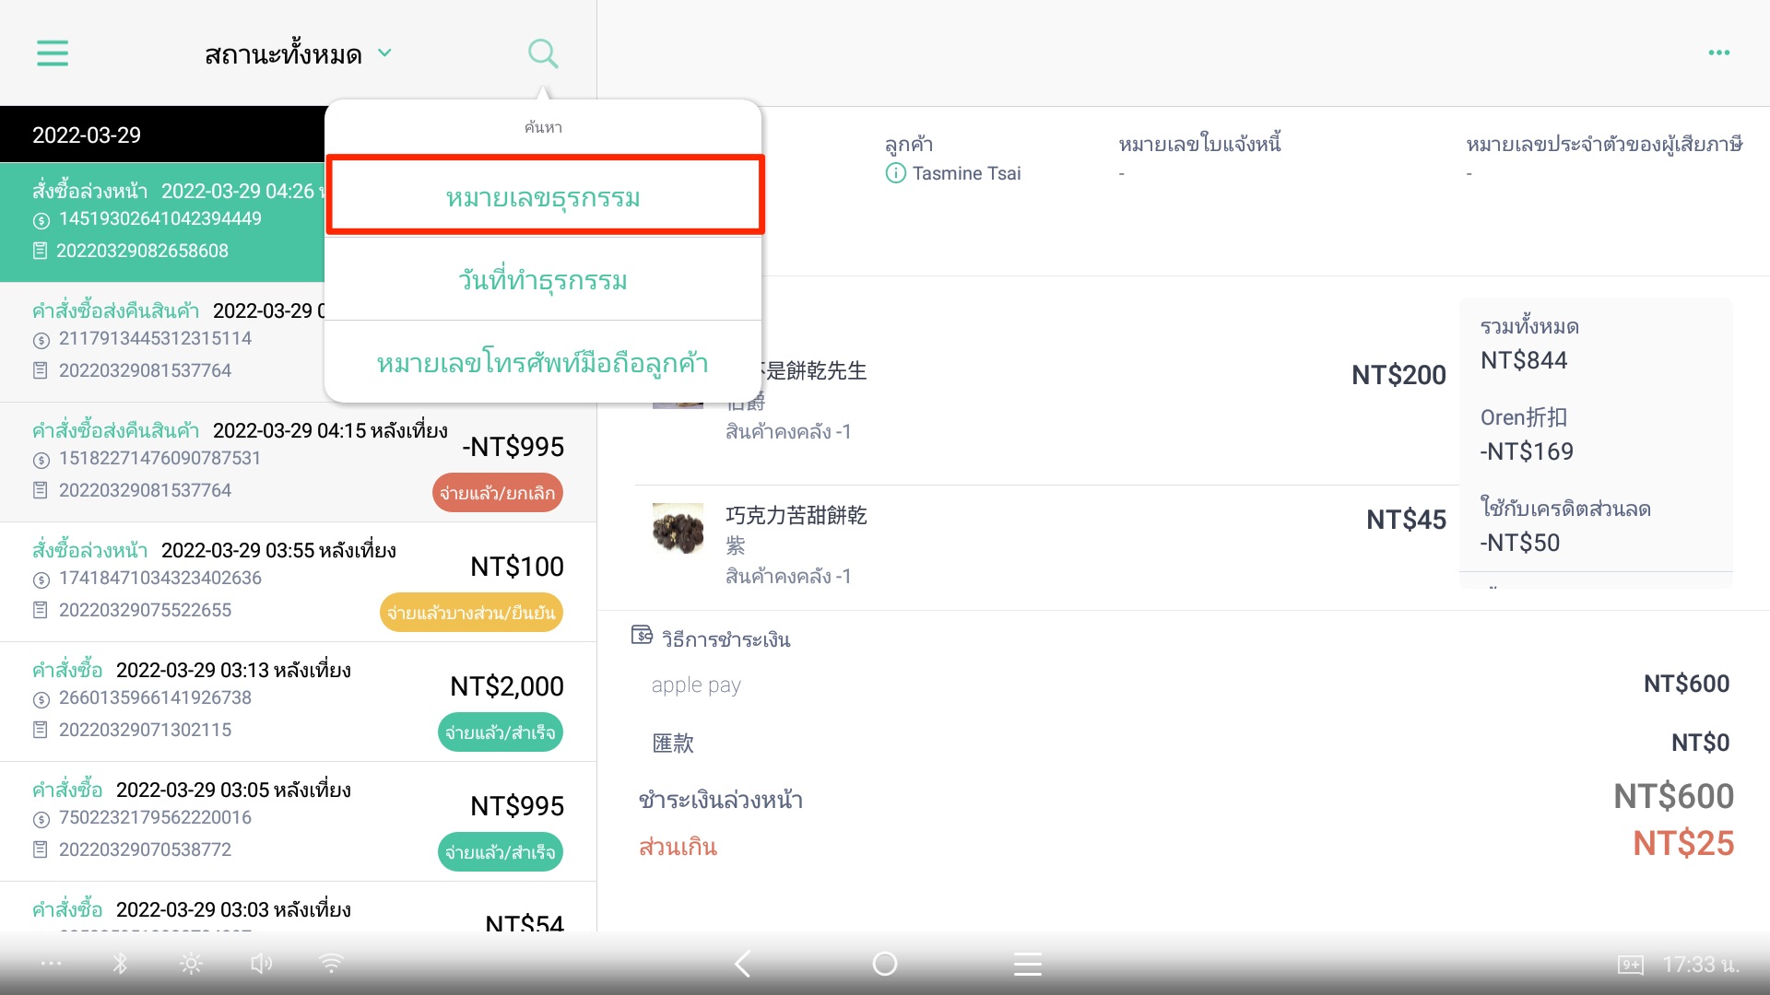Open the return order with -NT$995
This screenshot has height=995, width=1770.
click(x=298, y=462)
